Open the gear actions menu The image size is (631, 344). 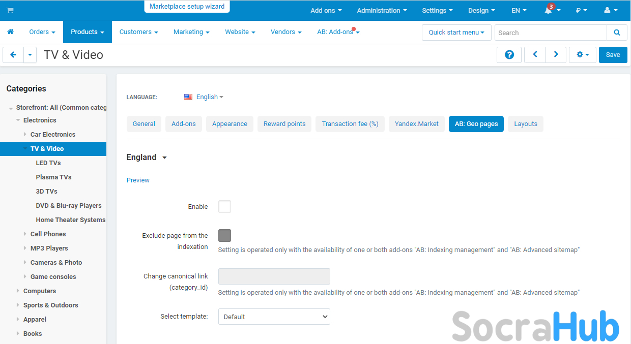pos(582,55)
